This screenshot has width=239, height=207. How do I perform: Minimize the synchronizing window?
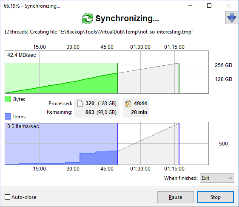pyautogui.click(x=190, y=6)
